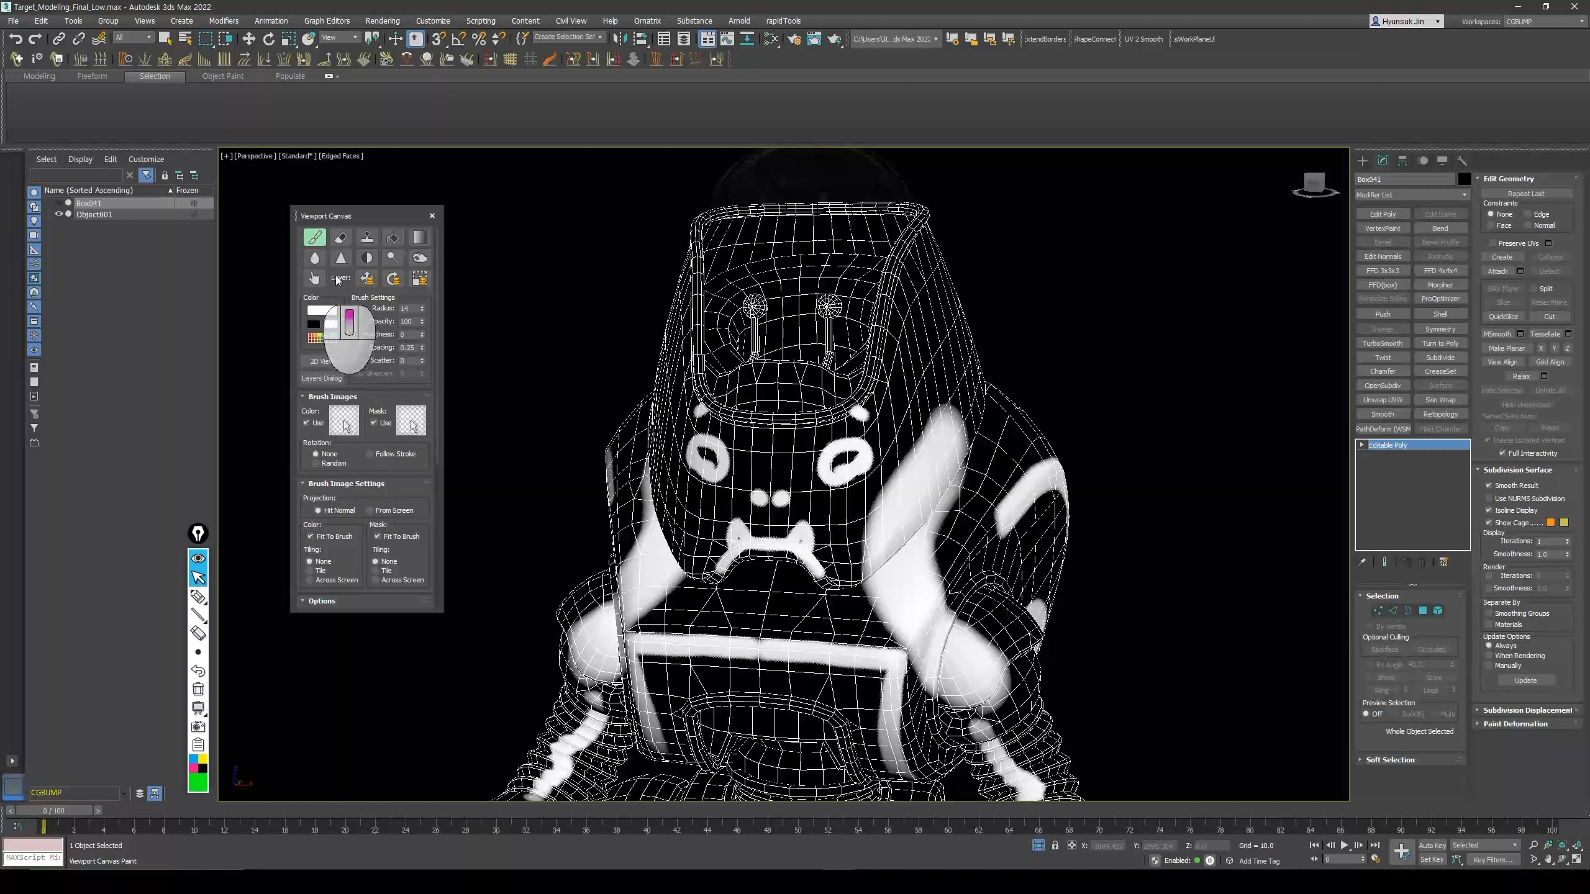This screenshot has width=1590, height=894.
Task: Toggle Use checkbox for brush Color image
Action: [x=306, y=423]
